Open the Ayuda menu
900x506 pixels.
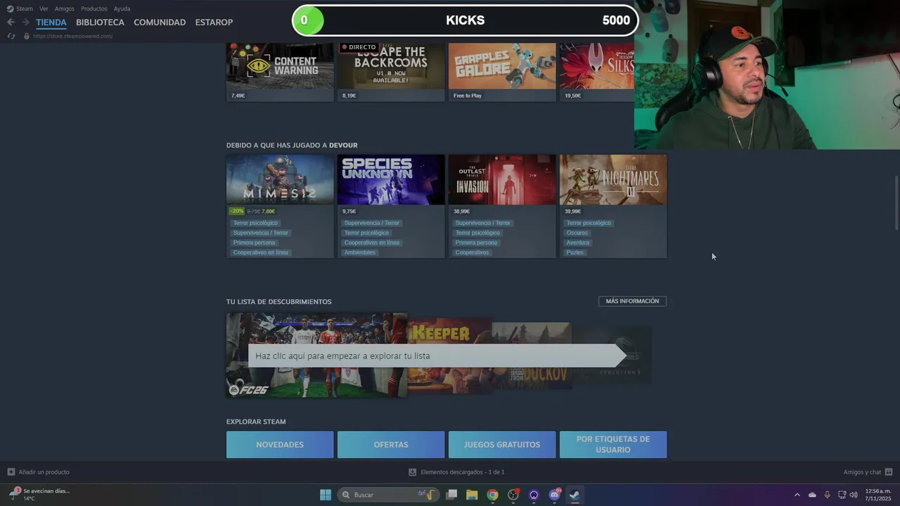point(122,8)
